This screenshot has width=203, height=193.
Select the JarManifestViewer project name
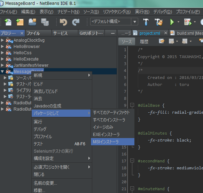(31, 65)
